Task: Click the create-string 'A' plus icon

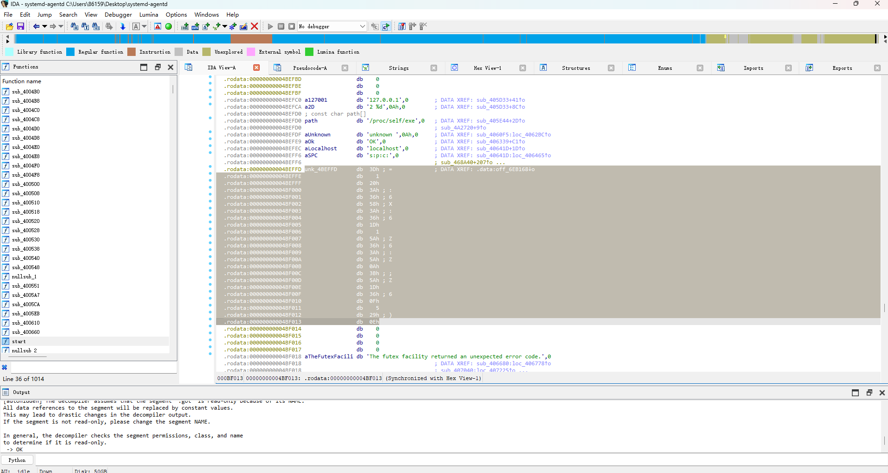Action: pos(206,26)
